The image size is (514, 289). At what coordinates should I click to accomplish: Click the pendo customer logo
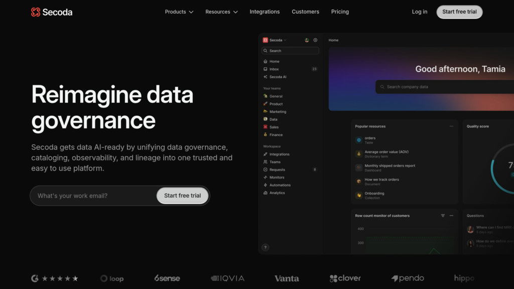coord(408,278)
